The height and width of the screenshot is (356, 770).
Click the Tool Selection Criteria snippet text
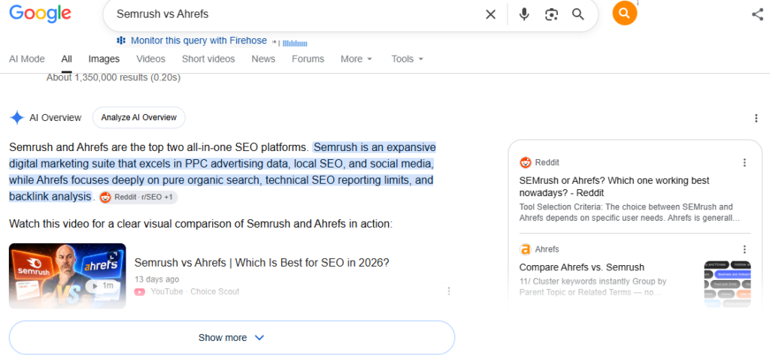coord(629,213)
